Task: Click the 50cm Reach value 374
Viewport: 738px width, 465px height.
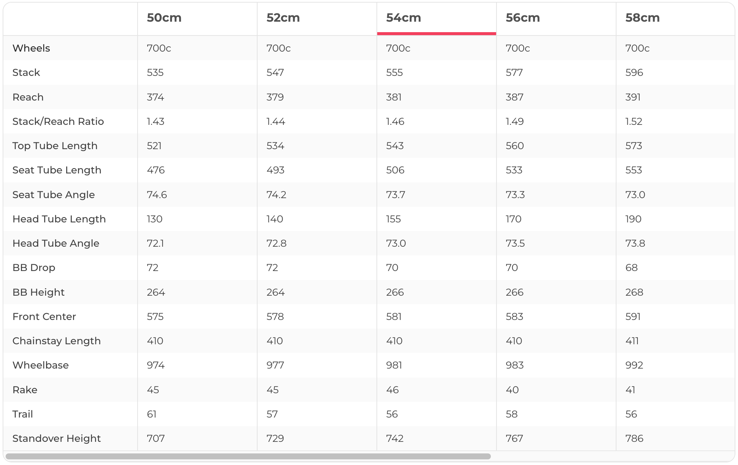Action: pos(155,97)
